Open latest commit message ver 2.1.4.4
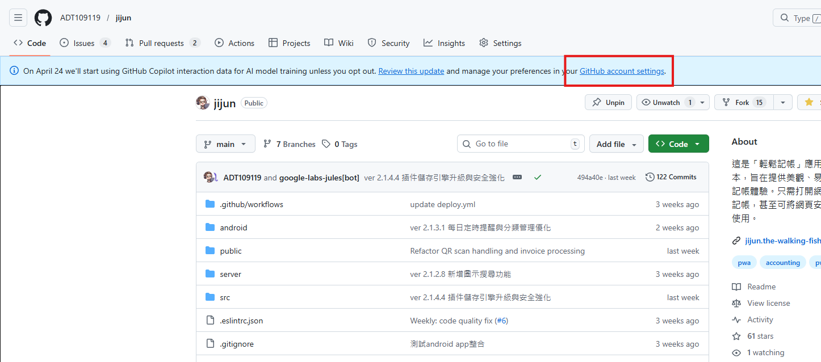The height and width of the screenshot is (362, 821). 434,178
